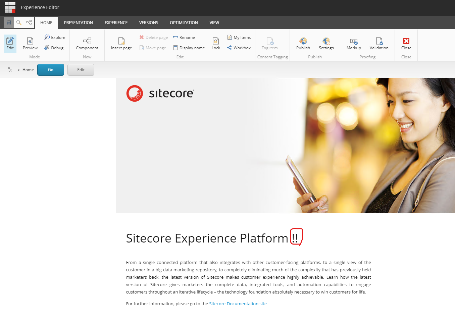Open publish Settings
Screen dimensions: 455x323
click(x=326, y=44)
